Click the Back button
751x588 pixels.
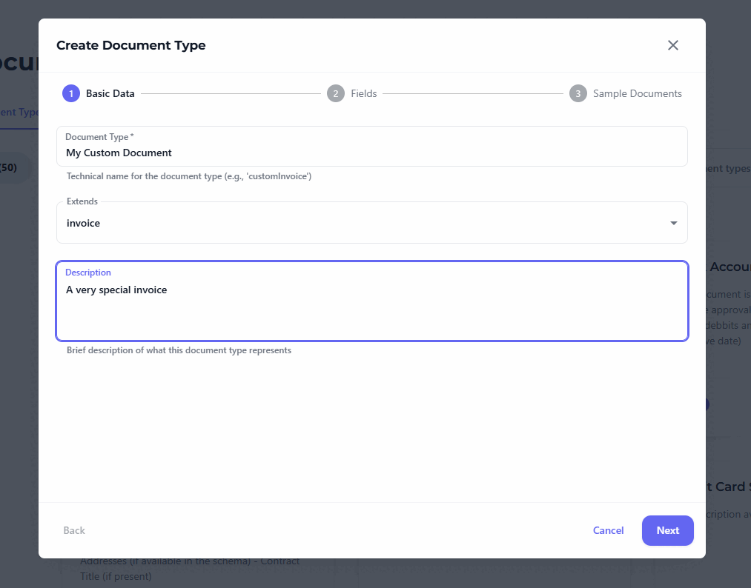(x=73, y=530)
